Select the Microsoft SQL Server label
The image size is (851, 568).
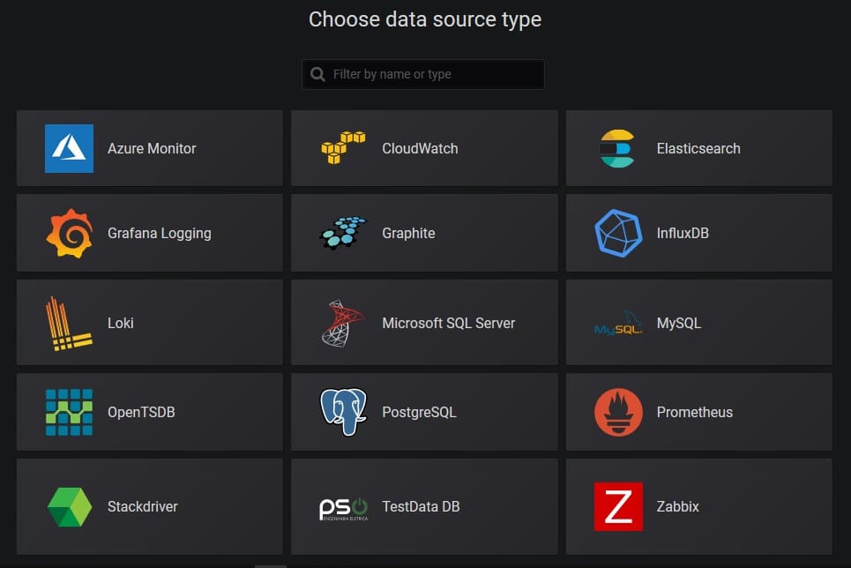[448, 323]
